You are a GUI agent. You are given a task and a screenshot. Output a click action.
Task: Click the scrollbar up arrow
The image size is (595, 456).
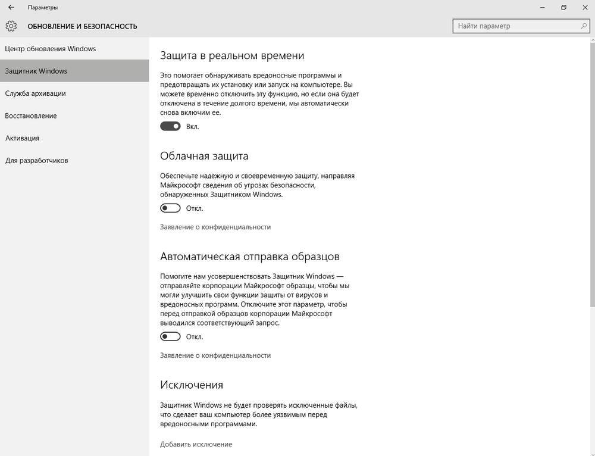click(591, 40)
